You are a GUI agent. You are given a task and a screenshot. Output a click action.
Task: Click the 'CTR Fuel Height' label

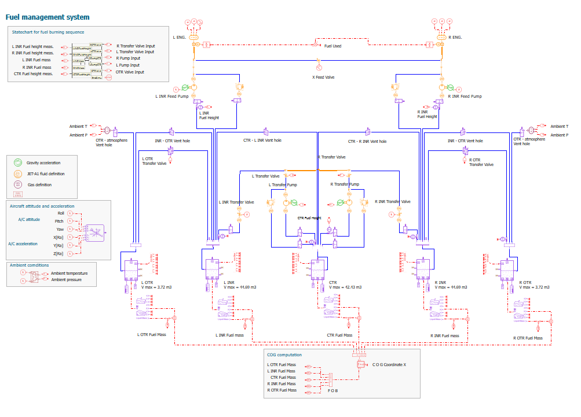(309, 218)
